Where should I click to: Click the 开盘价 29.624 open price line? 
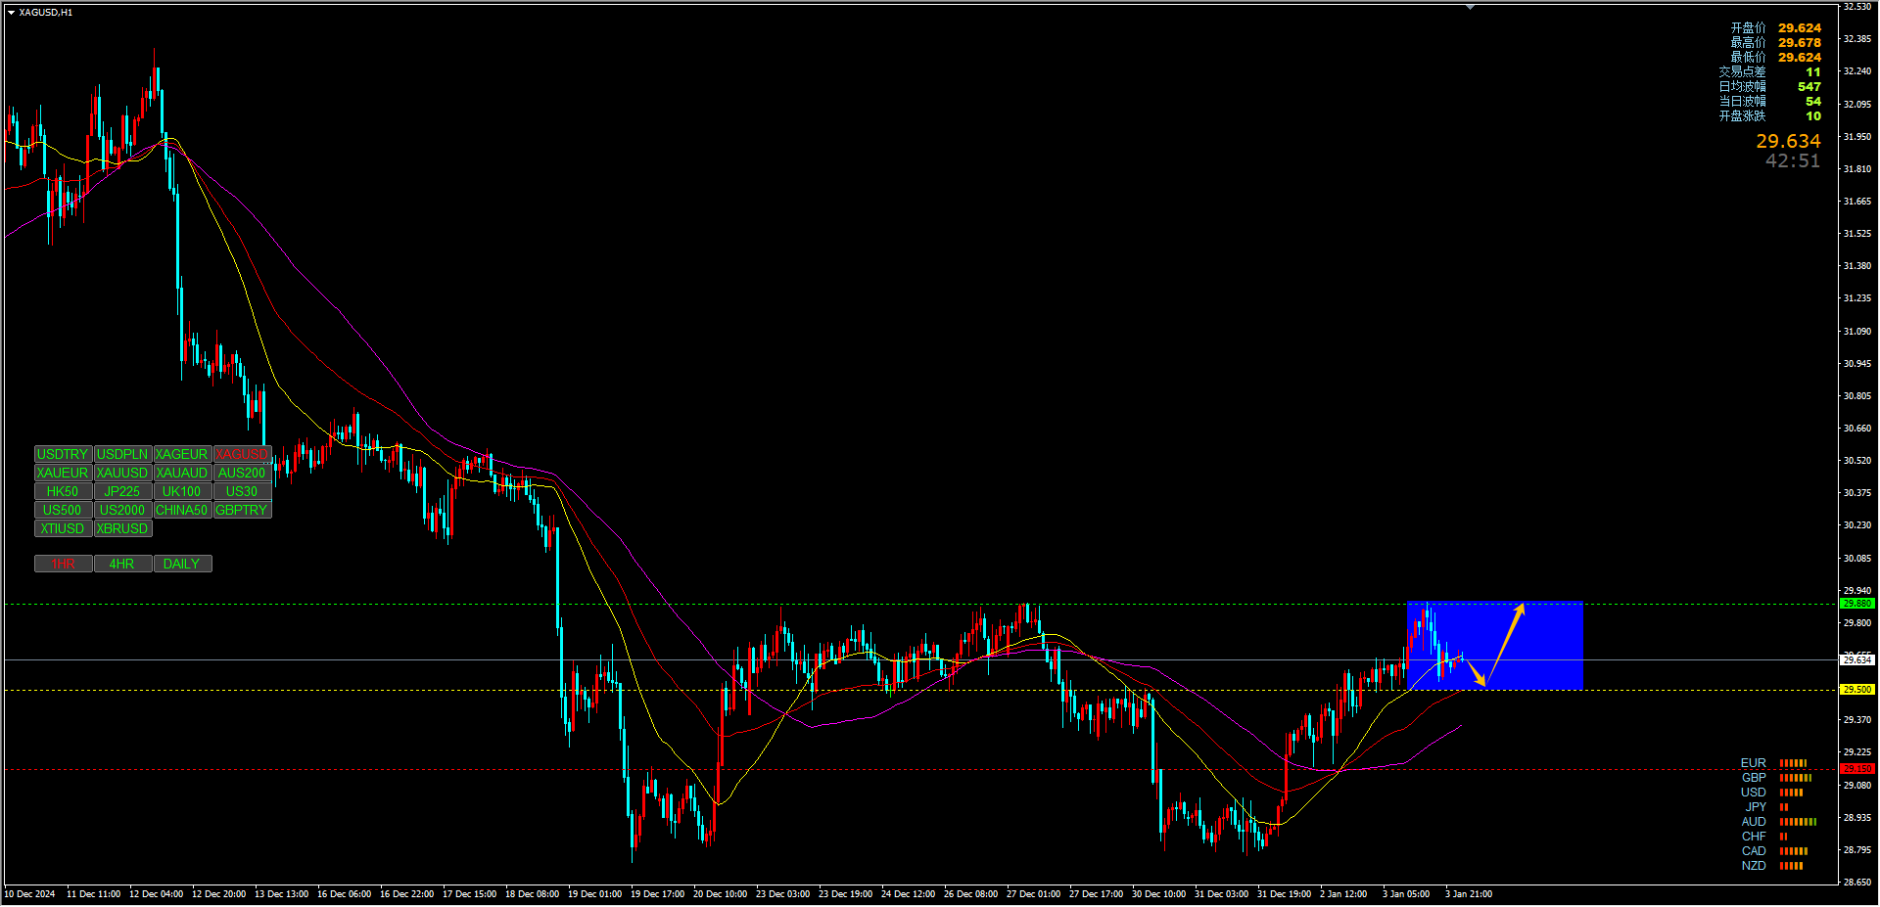point(1775,28)
